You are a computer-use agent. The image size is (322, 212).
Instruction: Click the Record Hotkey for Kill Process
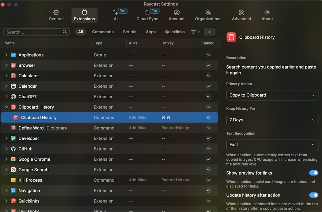[x=175, y=180]
